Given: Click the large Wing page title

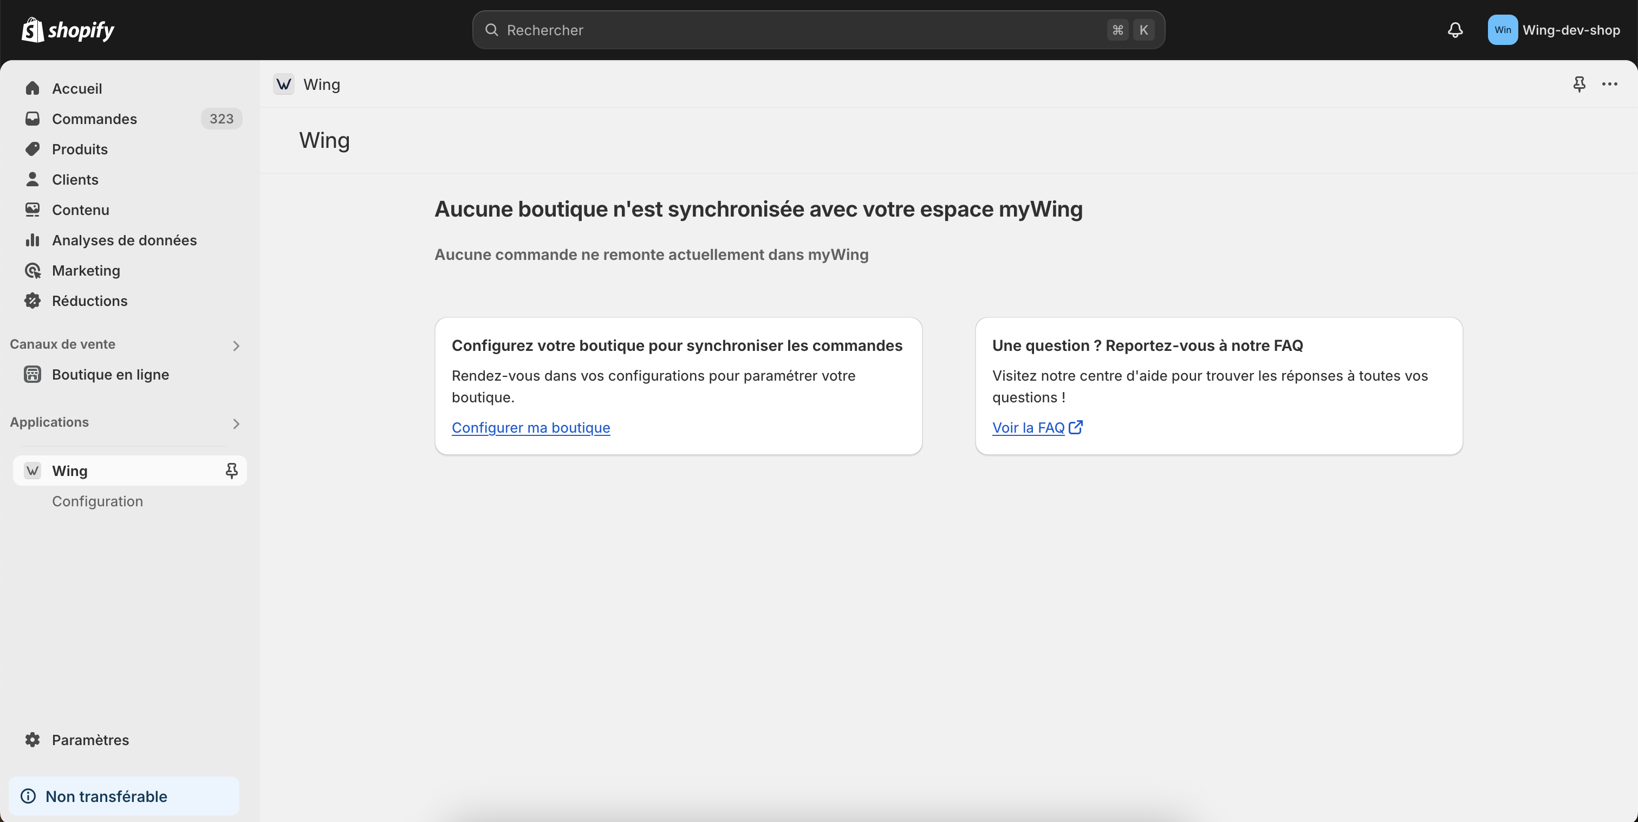Looking at the screenshot, I should [x=324, y=140].
